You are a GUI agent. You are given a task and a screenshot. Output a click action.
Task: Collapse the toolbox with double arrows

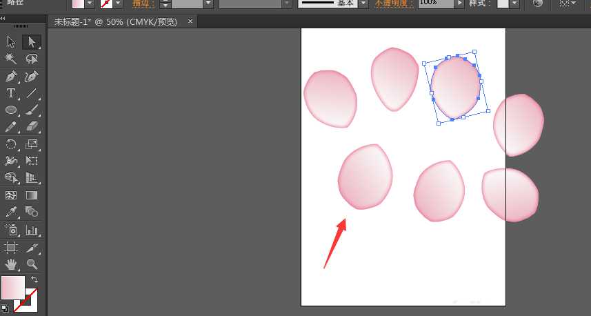(3, 18)
